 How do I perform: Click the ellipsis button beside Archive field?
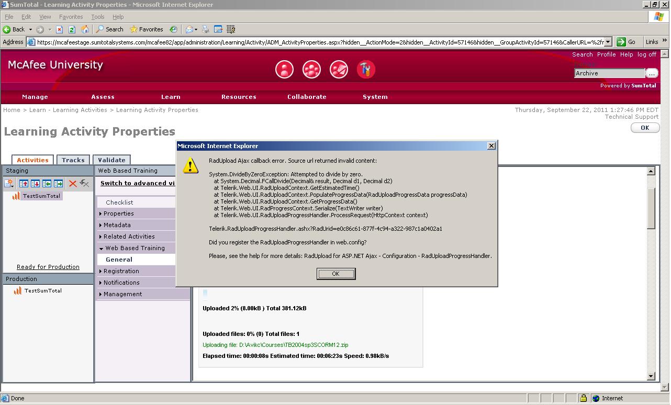(652, 73)
